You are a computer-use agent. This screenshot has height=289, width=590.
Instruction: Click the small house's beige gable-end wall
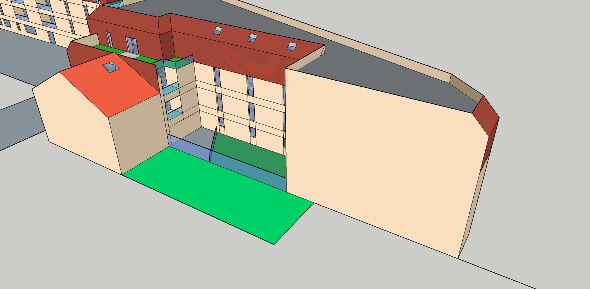(x=78, y=120)
